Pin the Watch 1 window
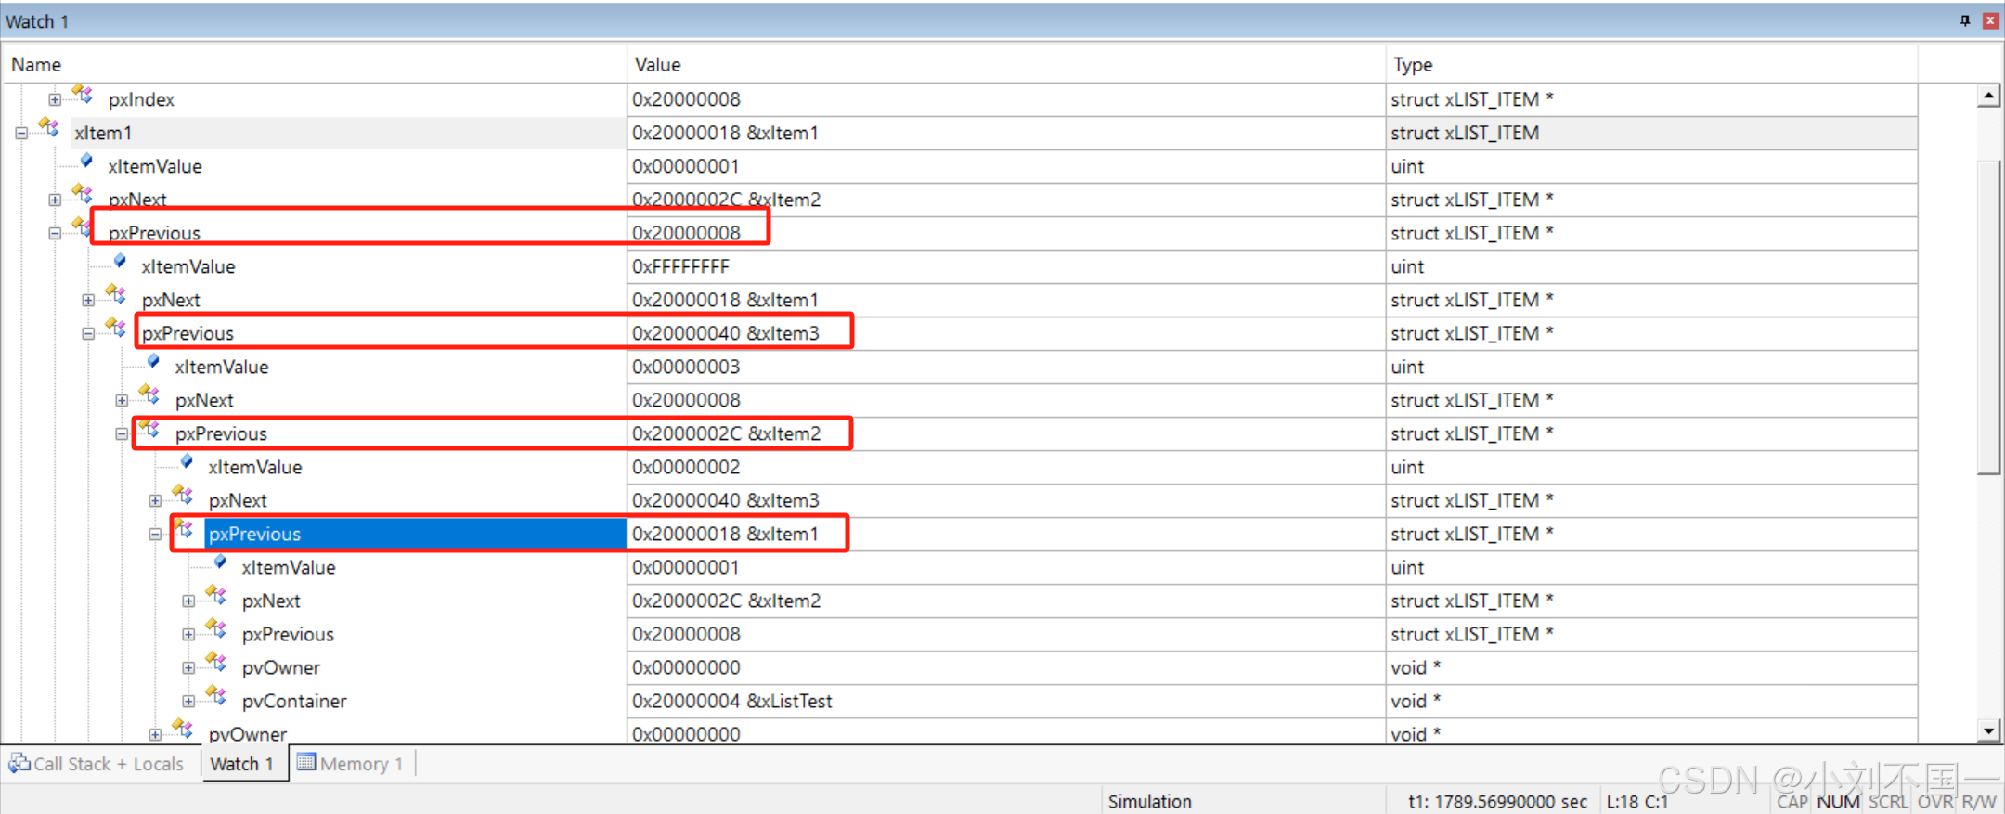 pos(1965,20)
